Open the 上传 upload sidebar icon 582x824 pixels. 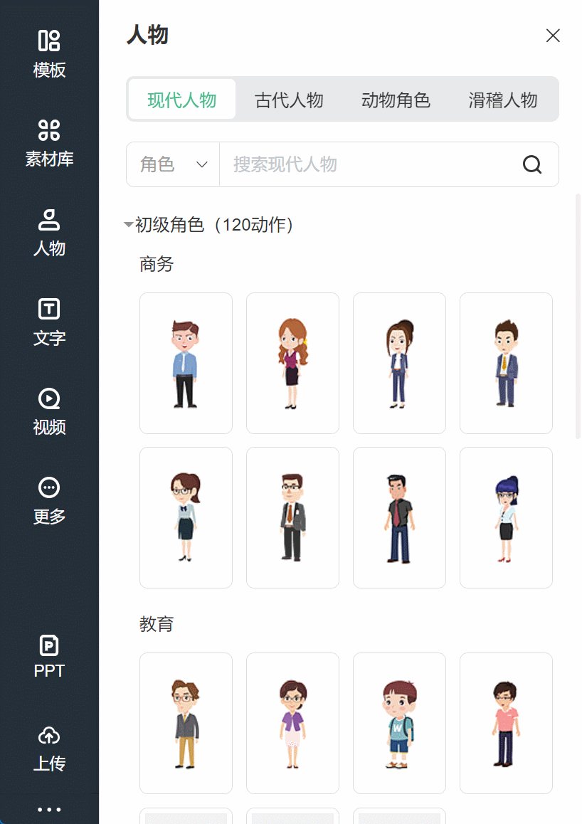click(49, 749)
